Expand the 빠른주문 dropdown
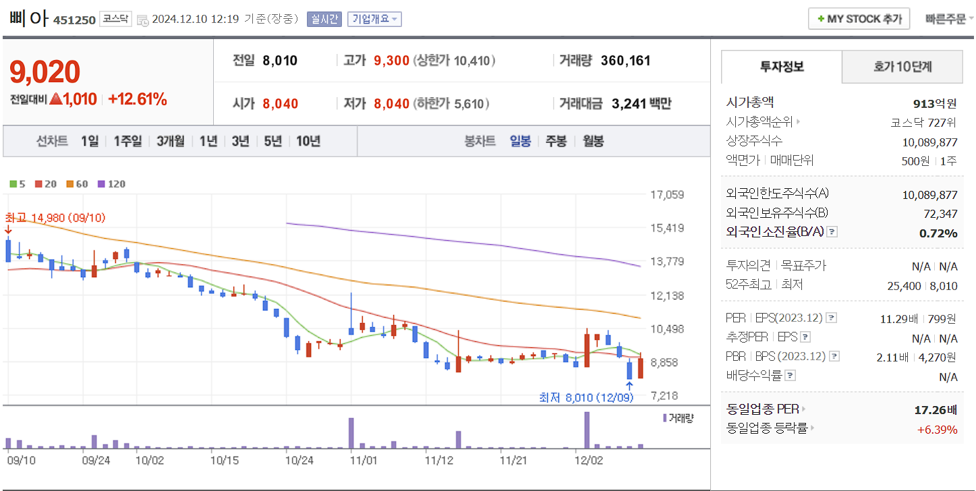 click(x=948, y=18)
